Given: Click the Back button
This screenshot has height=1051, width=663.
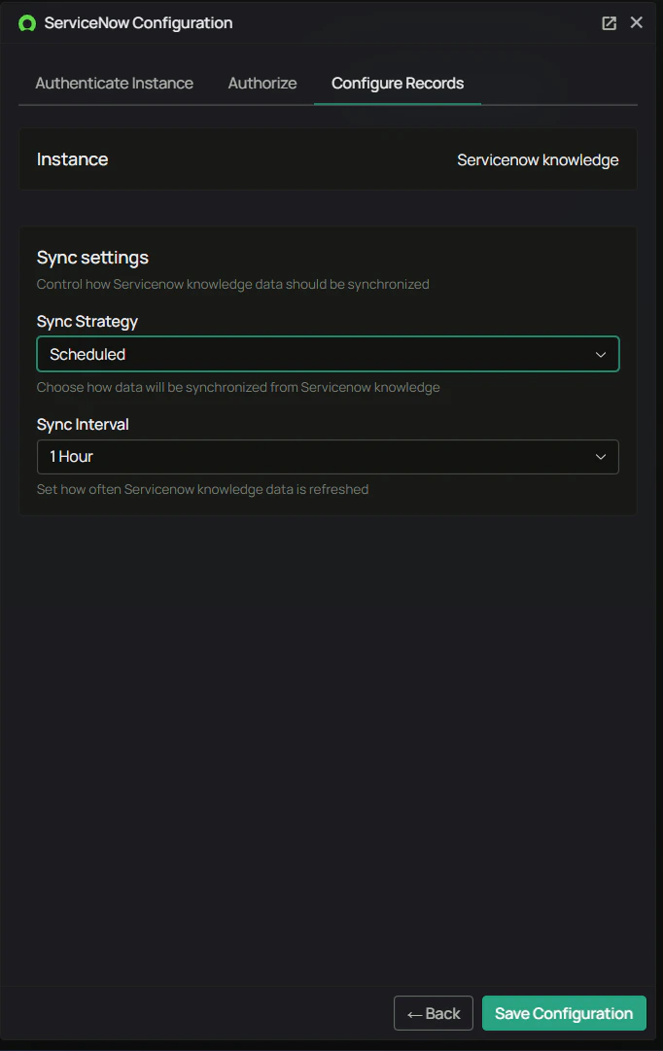Looking at the screenshot, I should click(x=433, y=1013).
